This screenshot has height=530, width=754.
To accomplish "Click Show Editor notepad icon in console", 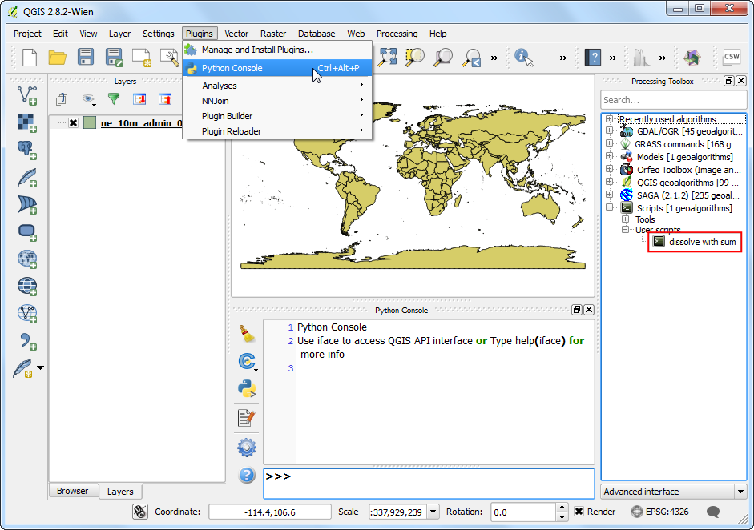I will pyautogui.click(x=247, y=418).
